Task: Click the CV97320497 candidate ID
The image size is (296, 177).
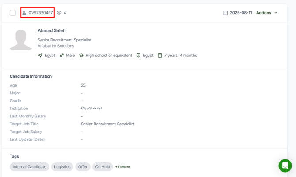Action: 41,13
